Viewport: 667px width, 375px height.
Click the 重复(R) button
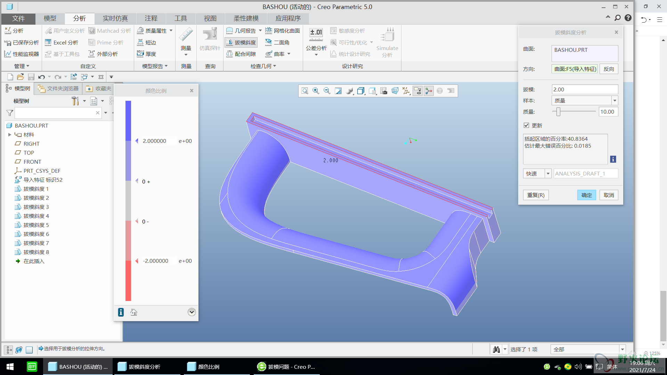[536, 195]
